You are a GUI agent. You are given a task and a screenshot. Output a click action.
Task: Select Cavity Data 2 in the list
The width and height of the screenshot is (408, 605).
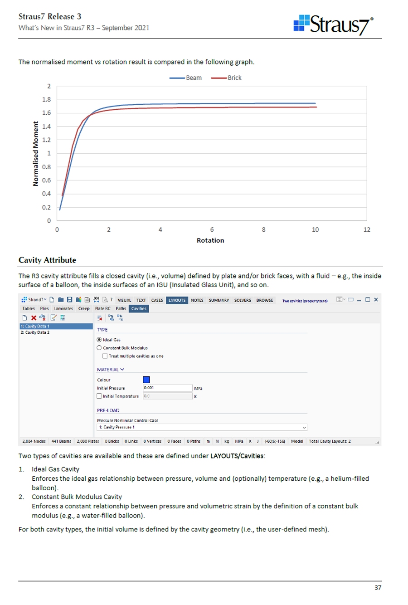(x=35, y=332)
